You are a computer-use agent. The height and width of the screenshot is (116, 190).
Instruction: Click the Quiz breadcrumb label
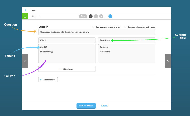pyautogui.click(x=34, y=10)
